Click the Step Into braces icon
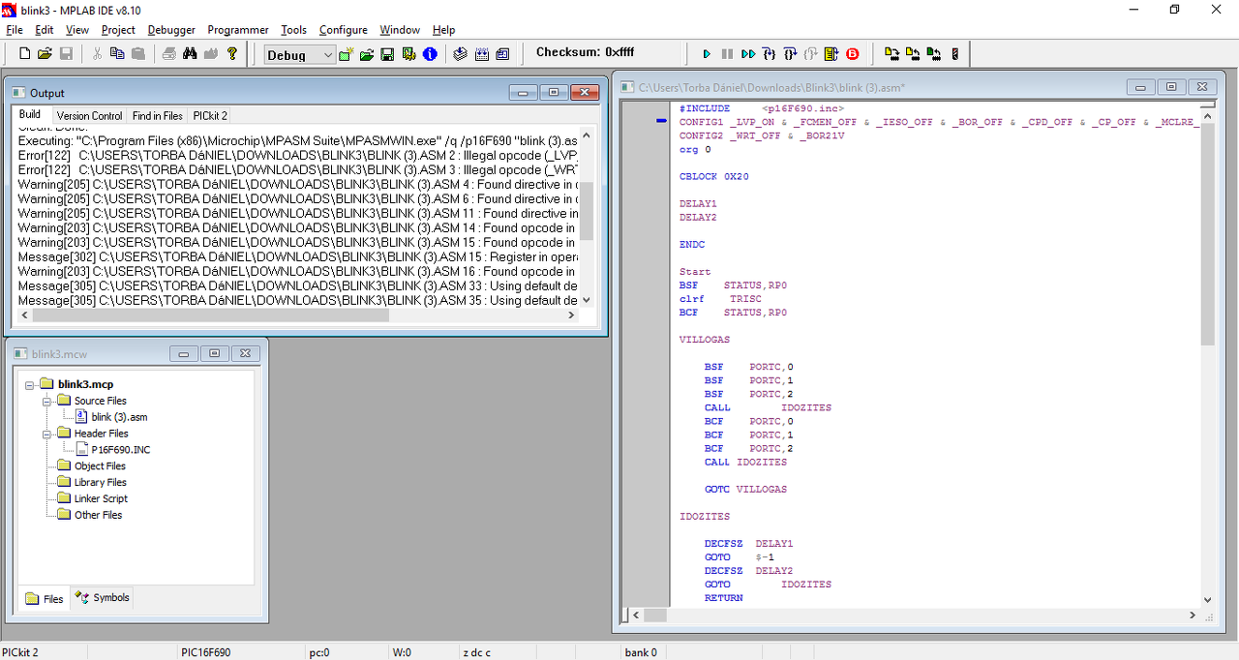 [x=769, y=54]
